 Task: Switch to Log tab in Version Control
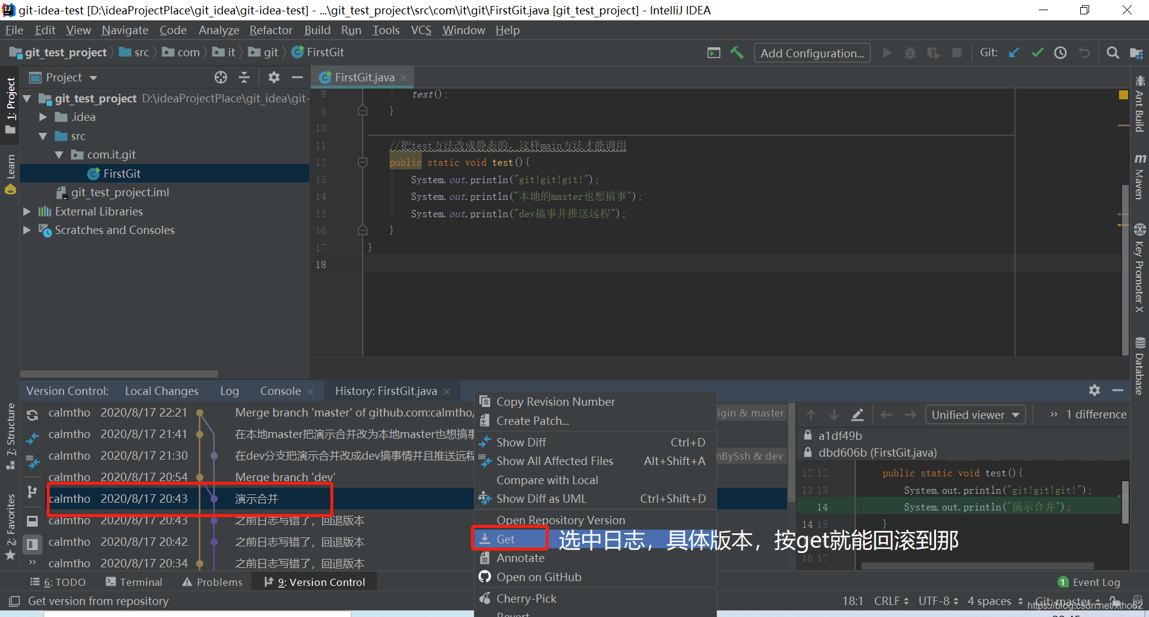click(x=229, y=391)
